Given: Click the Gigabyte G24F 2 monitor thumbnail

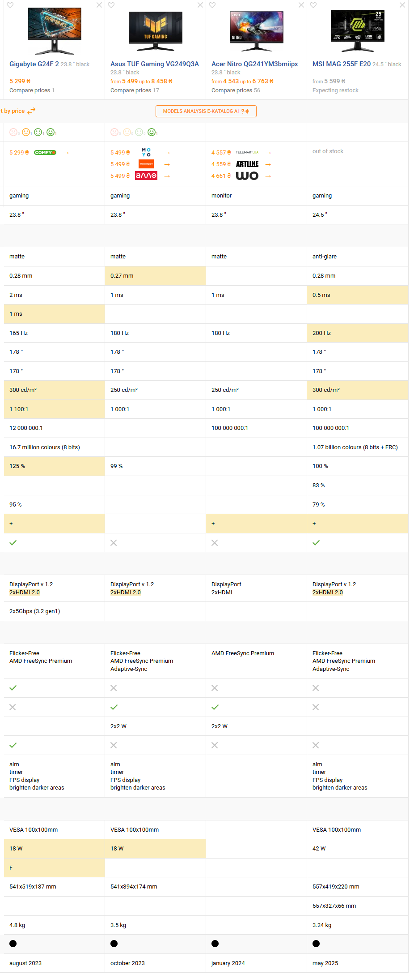Looking at the screenshot, I should tap(55, 30).
